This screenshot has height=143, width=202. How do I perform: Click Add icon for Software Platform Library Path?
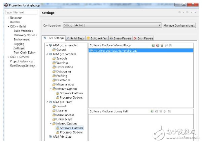(x=153, y=111)
